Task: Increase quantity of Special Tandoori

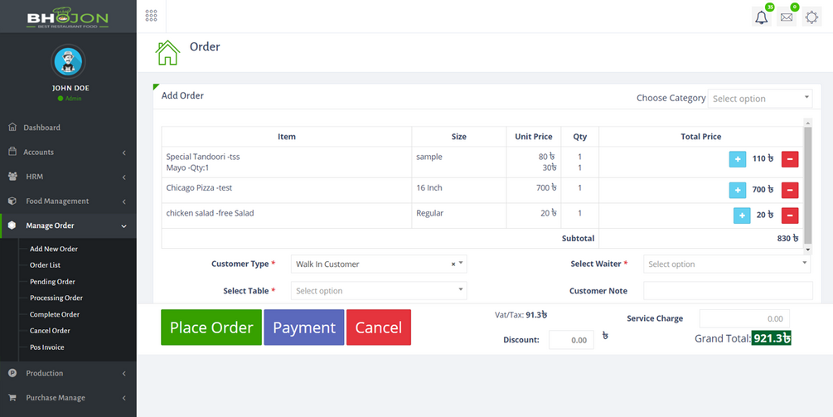Action: (738, 159)
